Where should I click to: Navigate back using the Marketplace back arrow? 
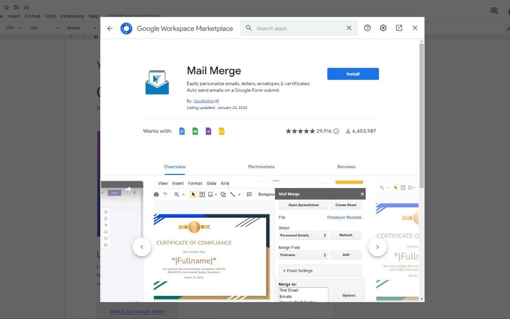click(110, 28)
